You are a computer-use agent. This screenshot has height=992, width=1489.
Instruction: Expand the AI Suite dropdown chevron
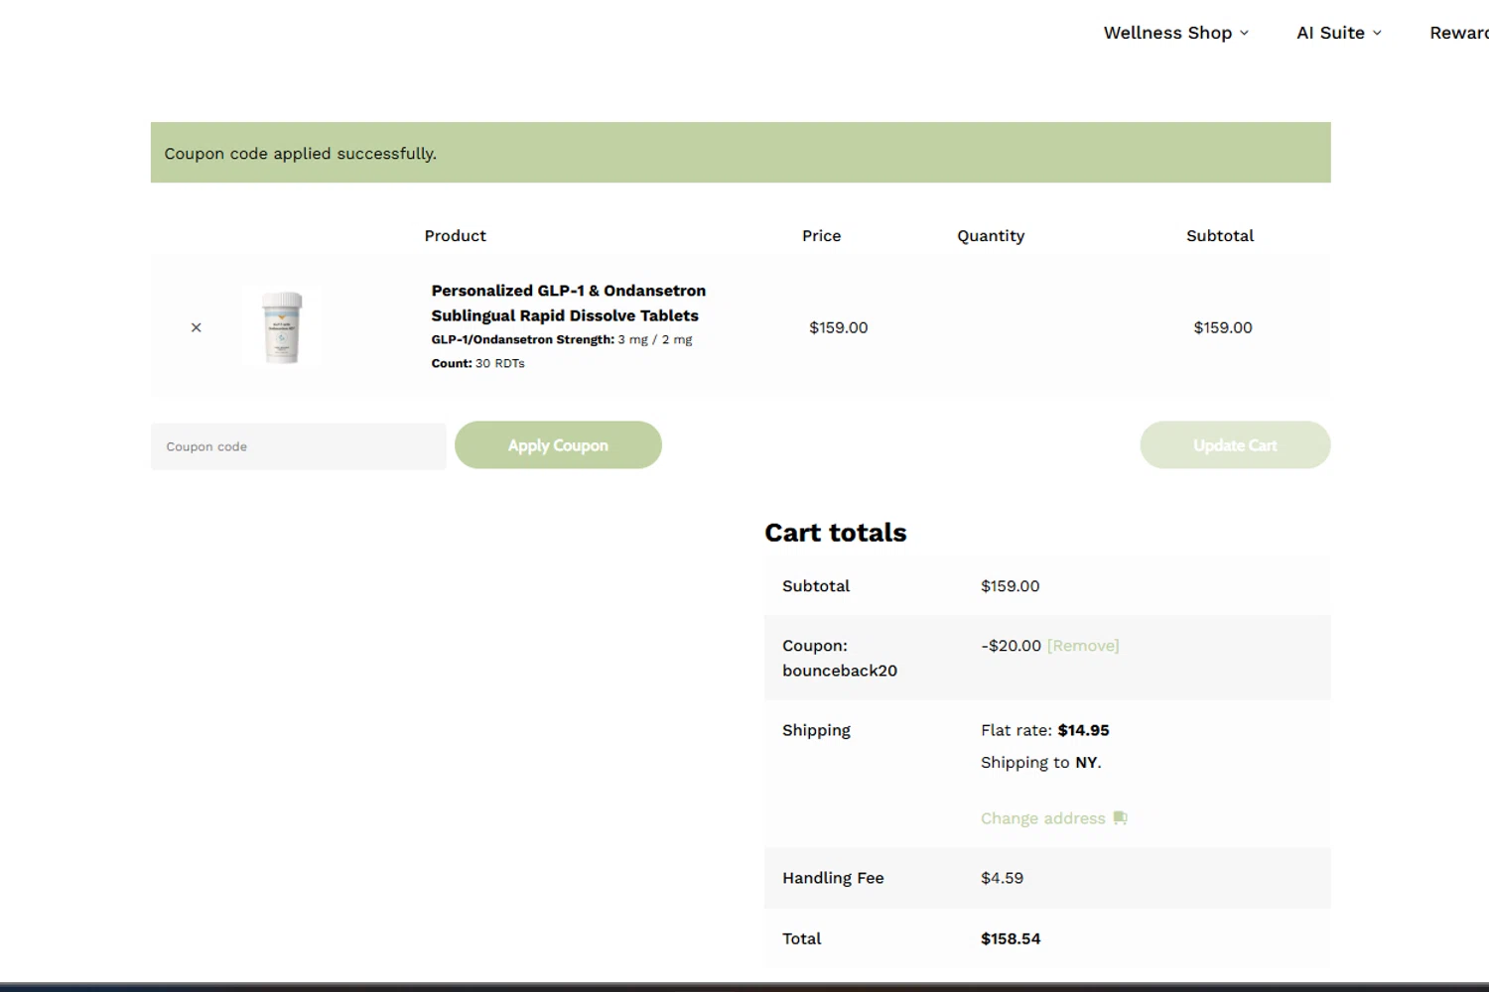[x=1377, y=33]
